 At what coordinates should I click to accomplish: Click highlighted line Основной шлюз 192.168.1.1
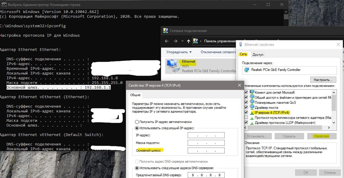59,88
